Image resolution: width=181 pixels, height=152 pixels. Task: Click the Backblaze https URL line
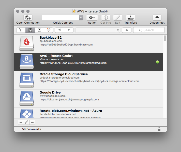pos(66,45)
